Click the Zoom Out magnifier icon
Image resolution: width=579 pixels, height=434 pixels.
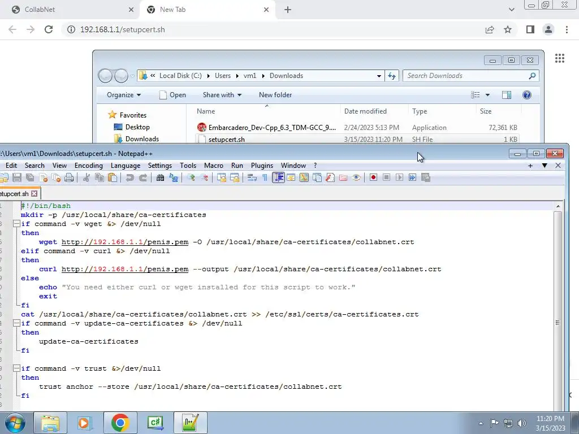point(204,177)
